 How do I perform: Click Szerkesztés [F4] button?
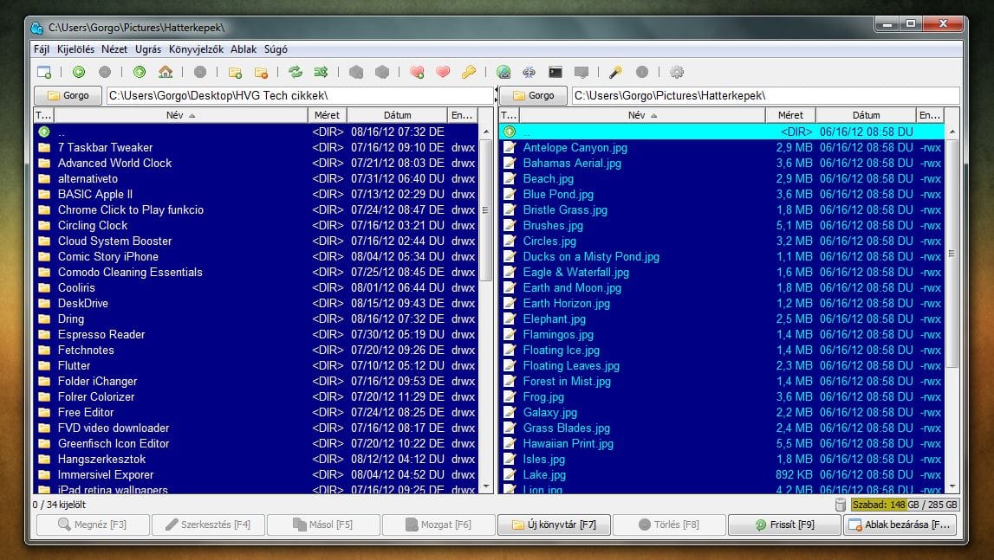(x=208, y=525)
